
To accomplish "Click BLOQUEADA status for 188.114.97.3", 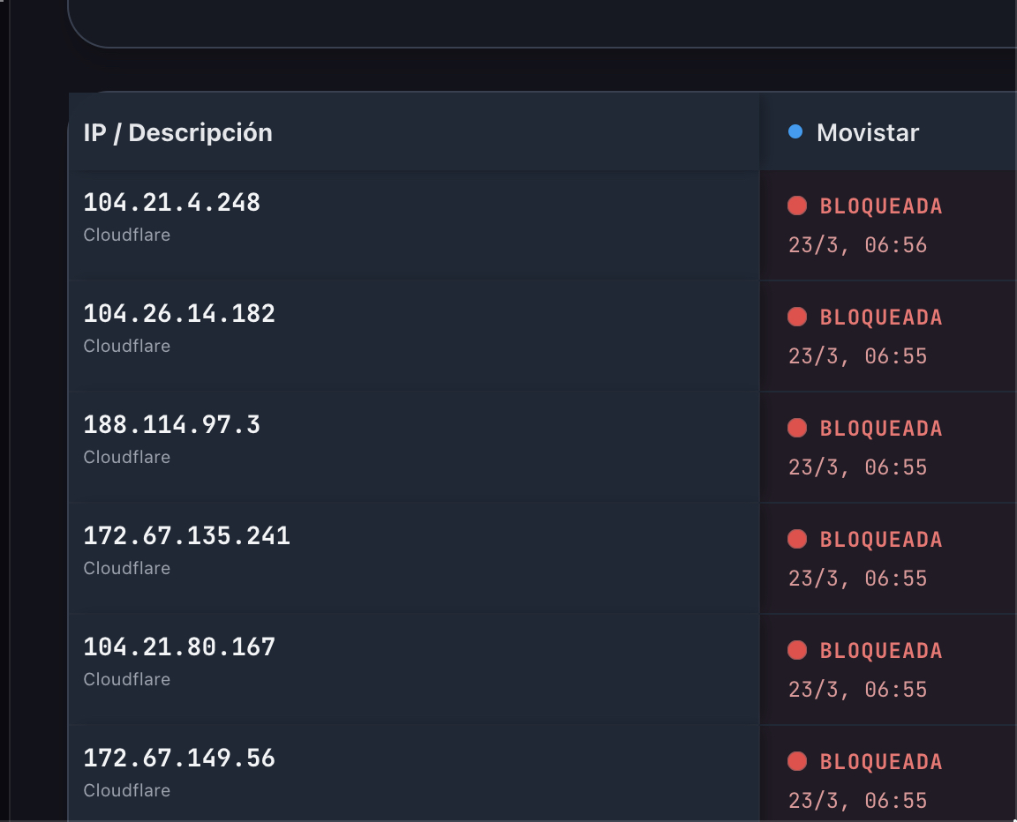I will click(881, 428).
